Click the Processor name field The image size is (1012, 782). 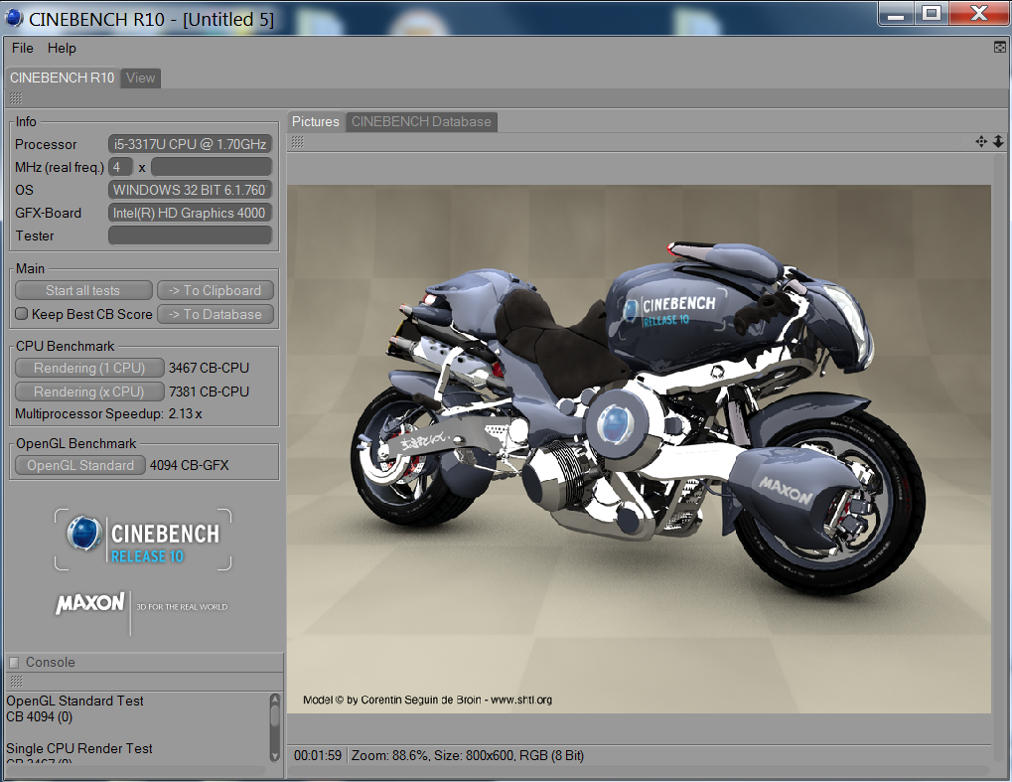click(190, 144)
